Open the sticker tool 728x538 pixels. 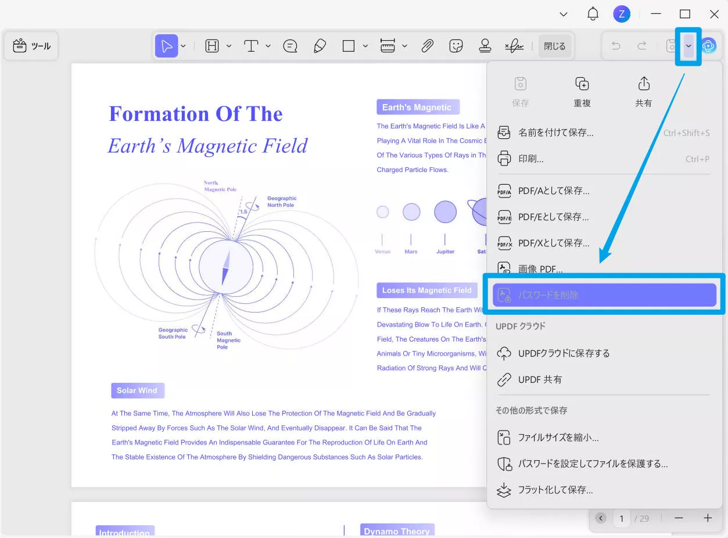coord(457,46)
